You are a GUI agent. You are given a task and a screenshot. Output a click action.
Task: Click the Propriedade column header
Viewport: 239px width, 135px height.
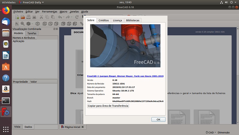coord(20,82)
